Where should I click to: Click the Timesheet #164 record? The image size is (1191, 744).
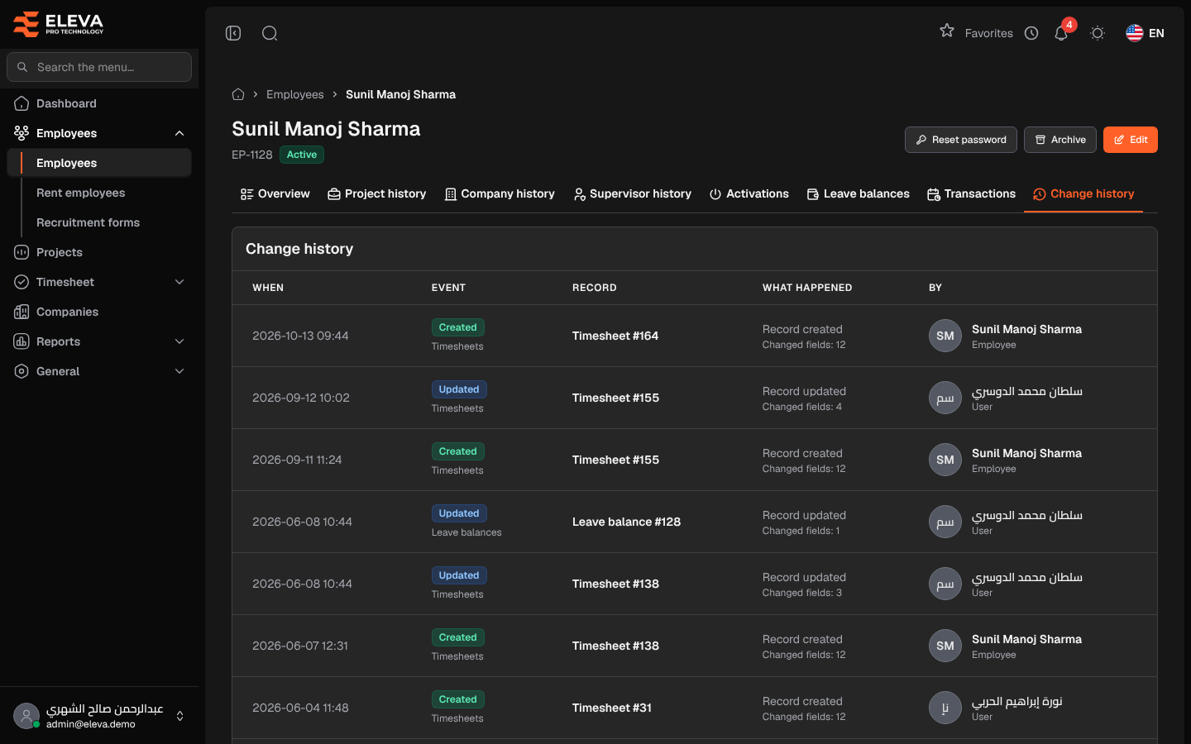(615, 336)
